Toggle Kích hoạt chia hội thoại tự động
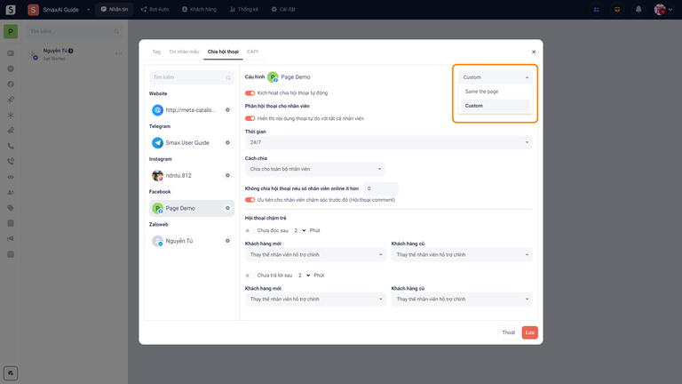The image size is (682, 384). pos(250,92)
